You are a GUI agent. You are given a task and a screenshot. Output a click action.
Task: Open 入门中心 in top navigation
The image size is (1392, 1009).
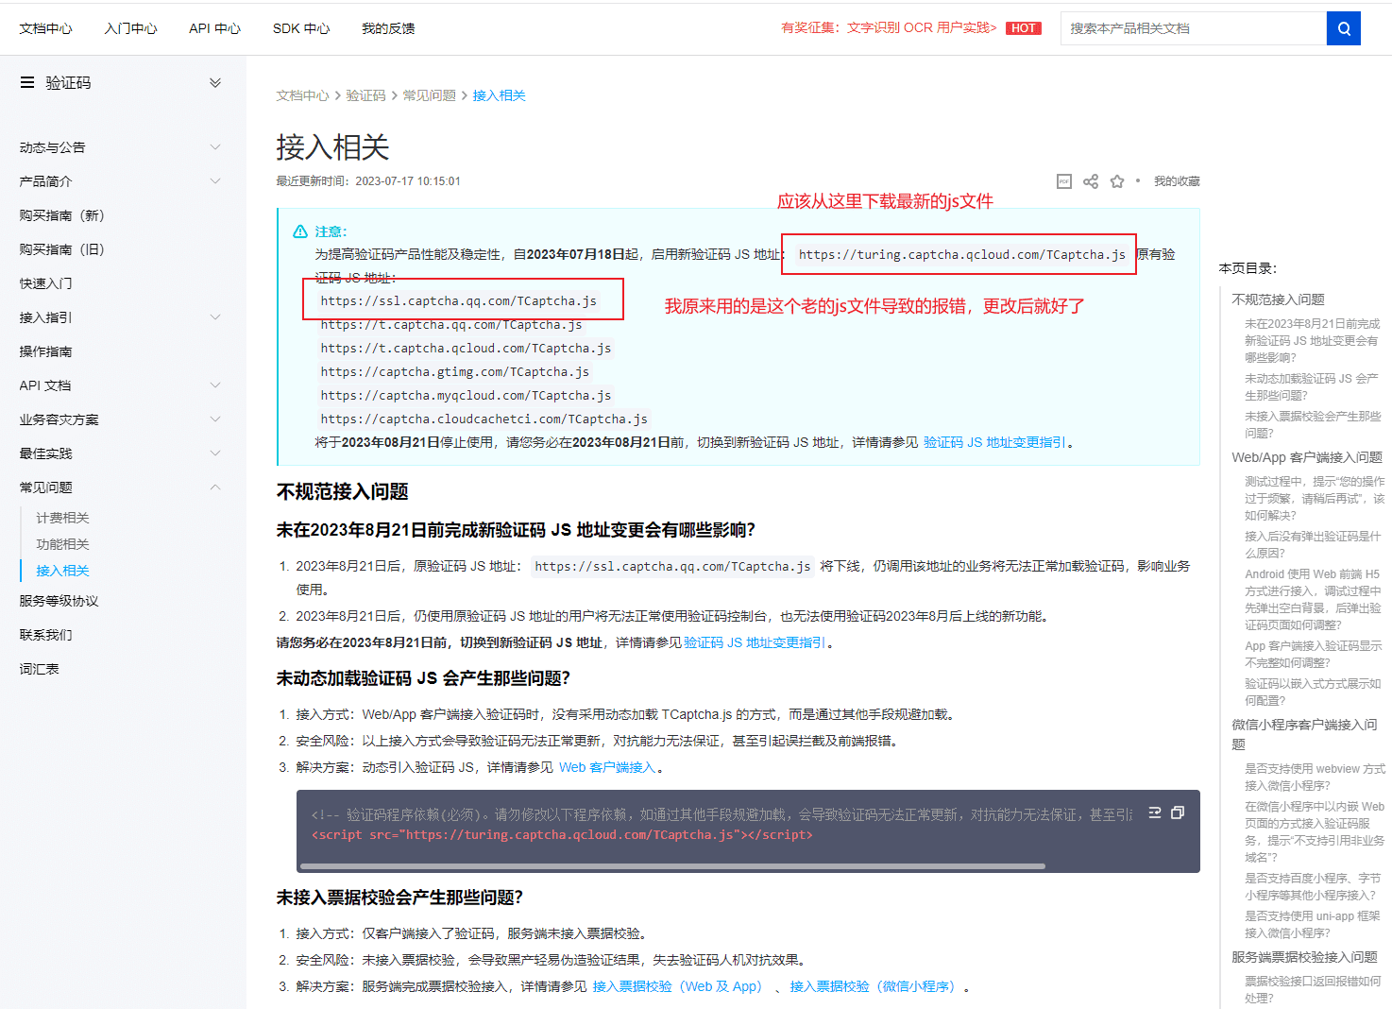130,28
